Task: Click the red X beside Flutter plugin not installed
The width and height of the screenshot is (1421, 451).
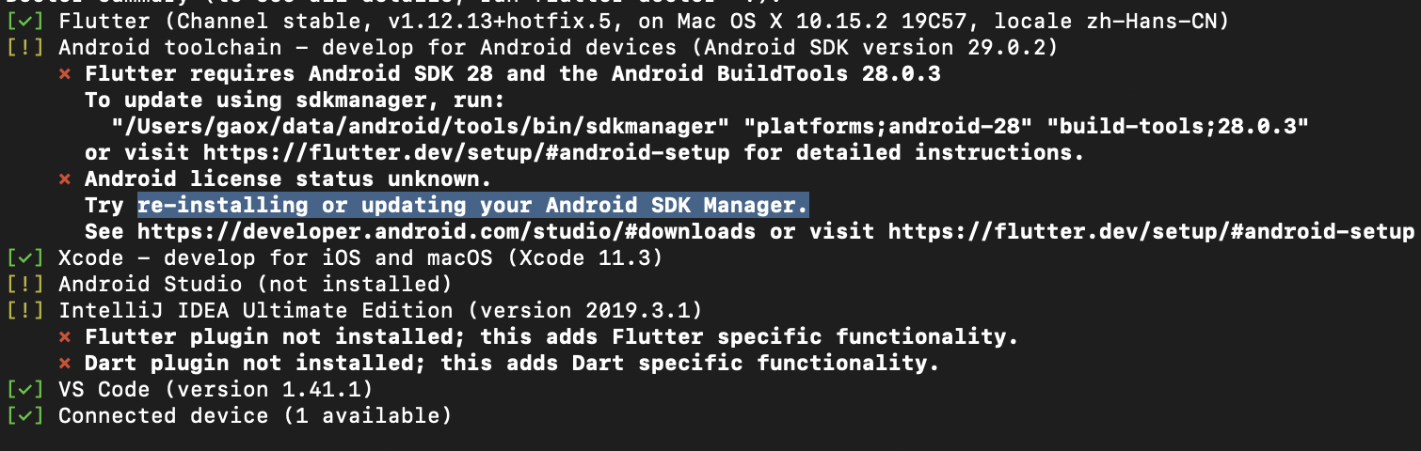Action: point(64,336)
